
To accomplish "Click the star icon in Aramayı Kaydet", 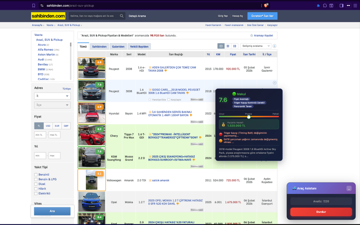I will pos(252,35).
